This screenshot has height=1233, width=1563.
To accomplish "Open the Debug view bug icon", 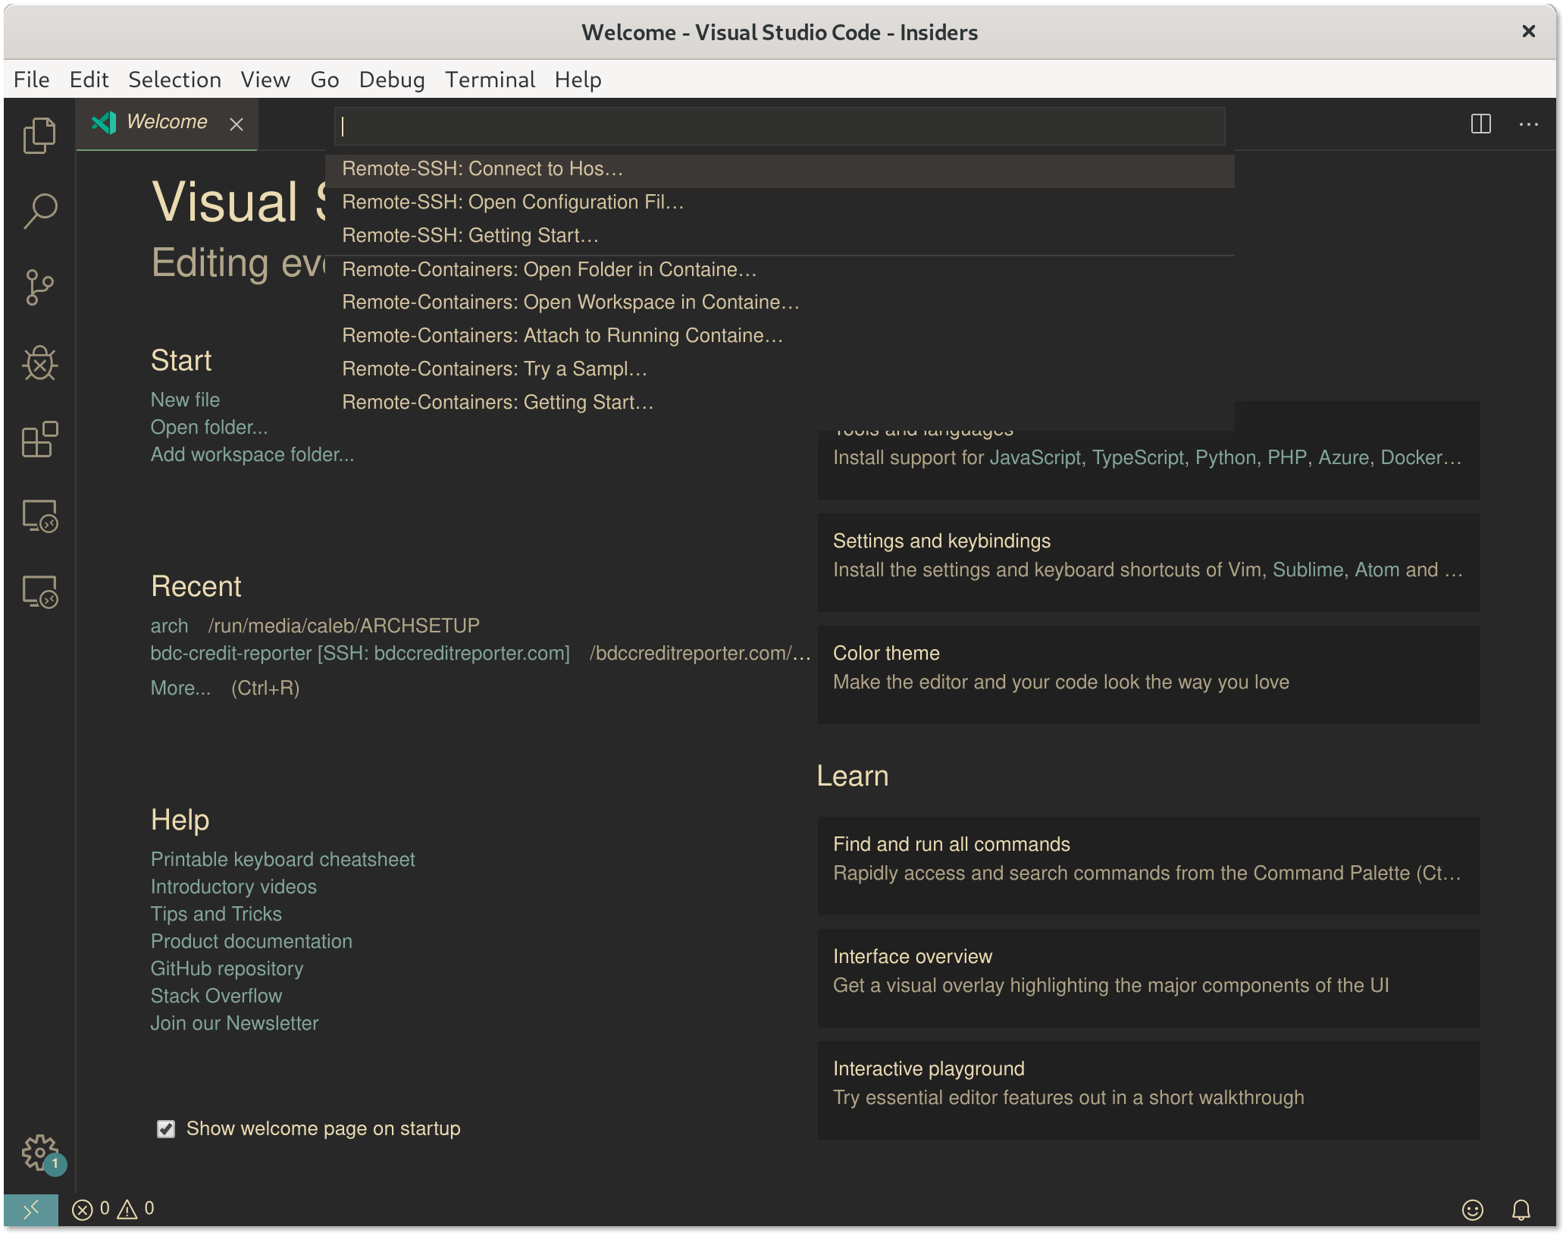I will (39, 363).
